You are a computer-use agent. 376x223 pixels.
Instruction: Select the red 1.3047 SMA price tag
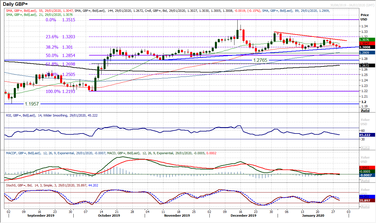coord(367,43)
